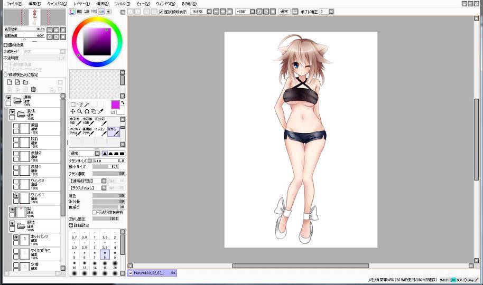Pick the move tool

tap(73, 111)
